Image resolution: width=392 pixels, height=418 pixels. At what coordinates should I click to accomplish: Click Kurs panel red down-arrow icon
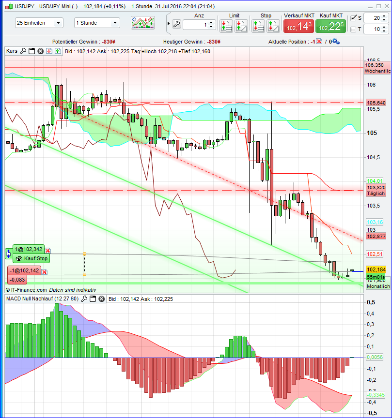(x=49, y=51)
